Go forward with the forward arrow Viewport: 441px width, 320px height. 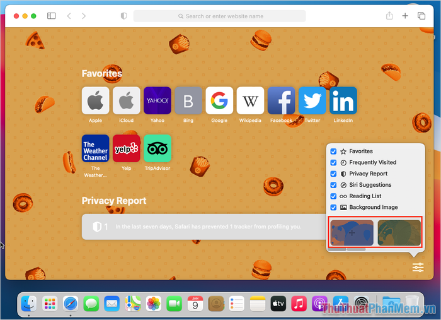(x=84, y=16)
